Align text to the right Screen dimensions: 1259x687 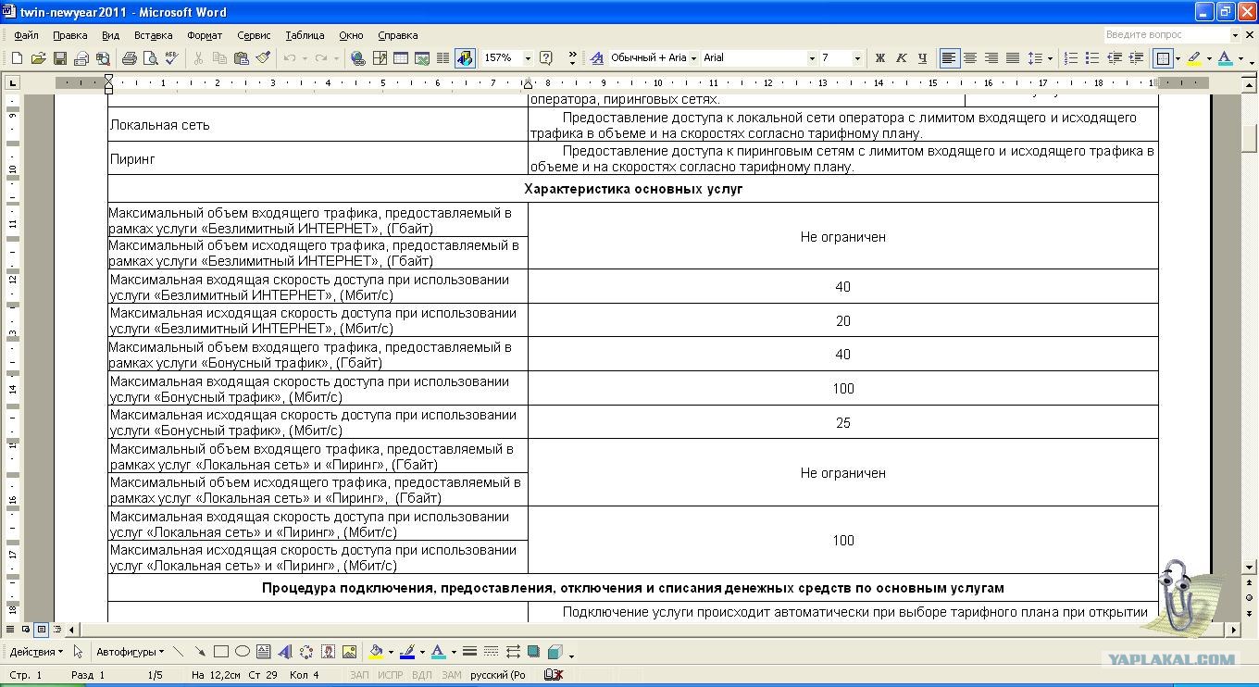[991, 58]
